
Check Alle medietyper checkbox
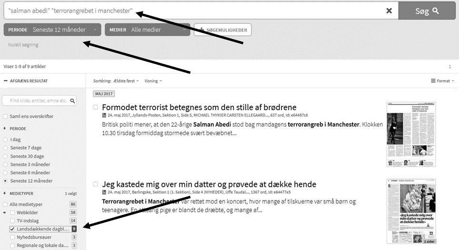pyautogui.click(x=5, y=204)
